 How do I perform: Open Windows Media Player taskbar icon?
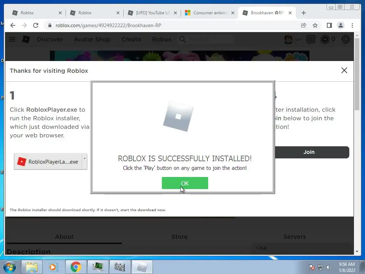(53, 267)
